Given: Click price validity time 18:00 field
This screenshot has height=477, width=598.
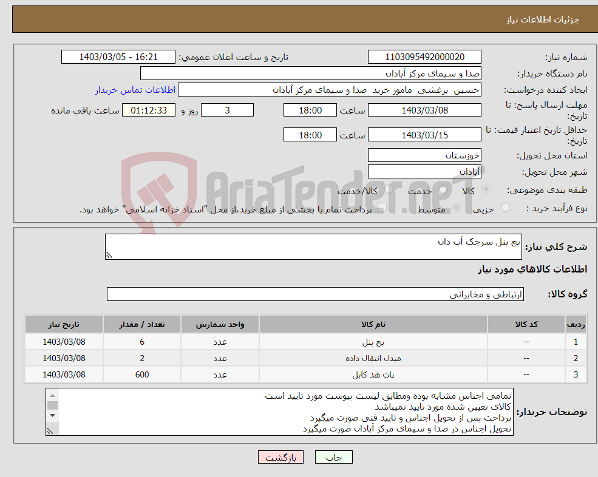Looking at the screenshot, I should pyautogui.click(x=310, y=135).
